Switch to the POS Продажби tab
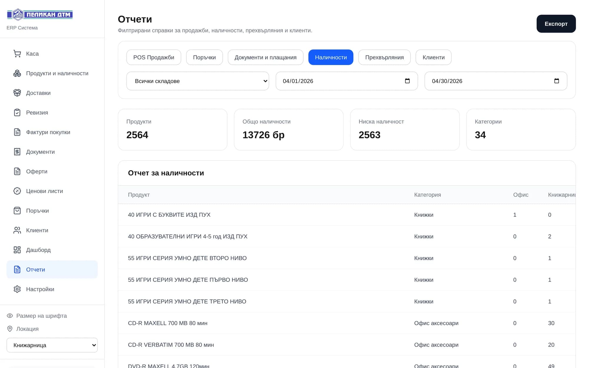This screenshot has height=368, width=589. point(154,57)
